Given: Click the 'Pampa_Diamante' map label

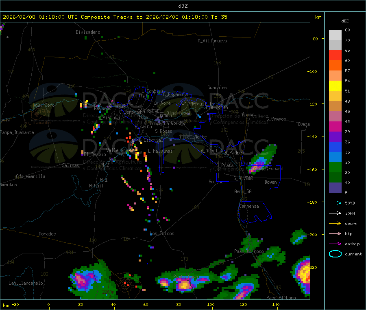Looking at the screenshot, I should 17,132.
